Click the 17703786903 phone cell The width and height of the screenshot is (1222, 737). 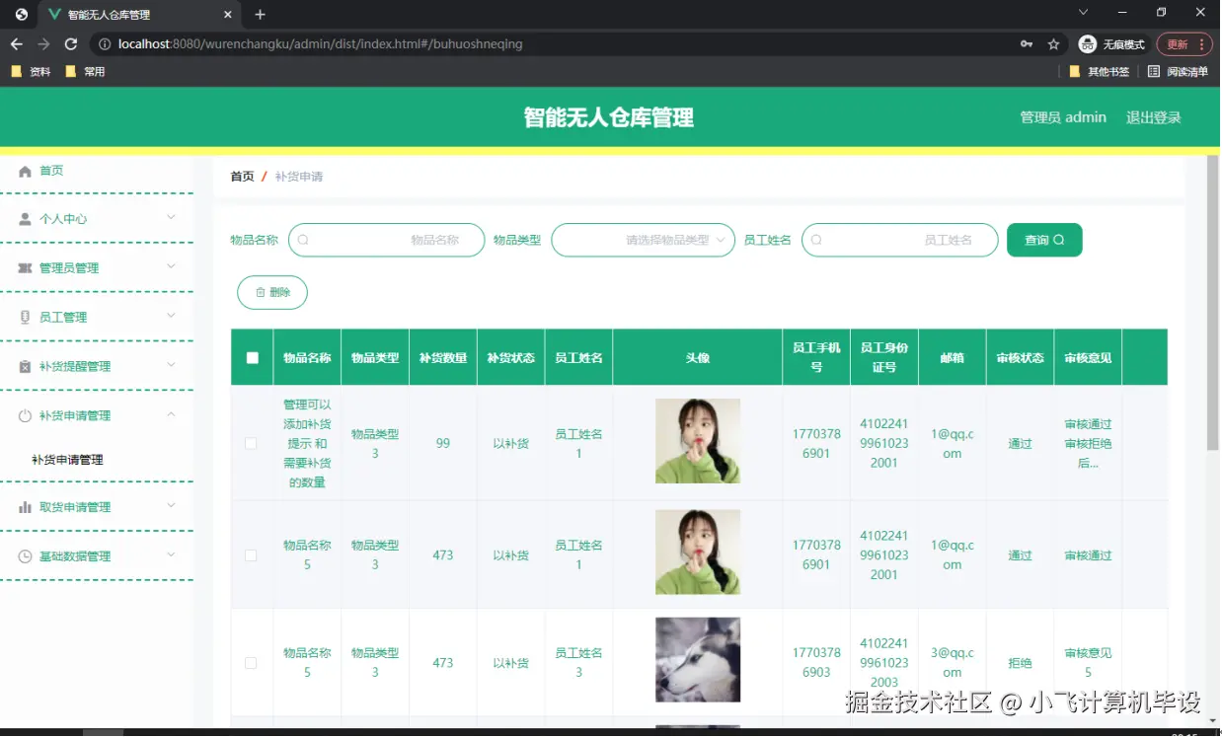(x=816, y=663)
